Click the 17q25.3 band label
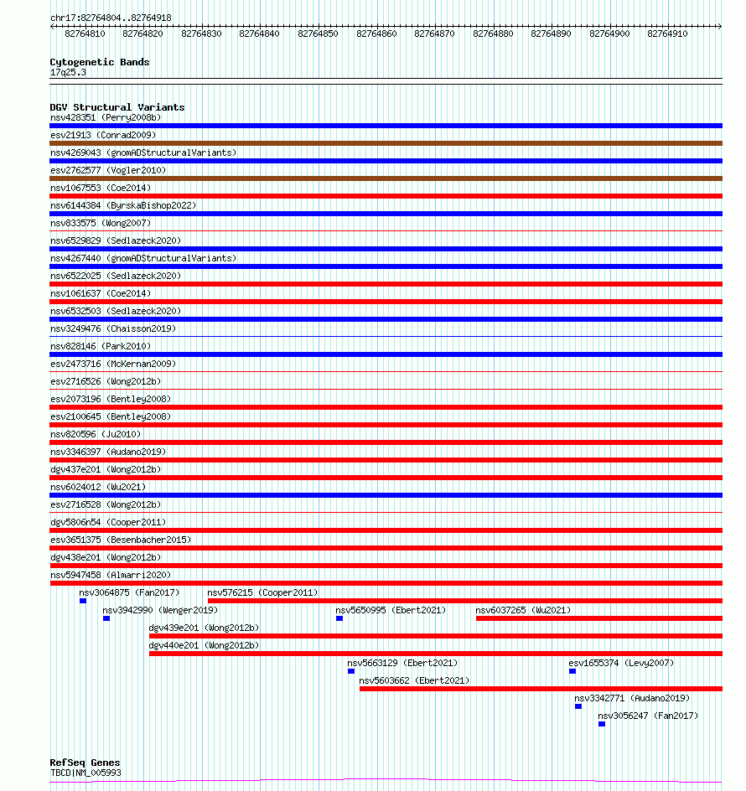Screen dimensions: 746x791 [x=68, y=73]
